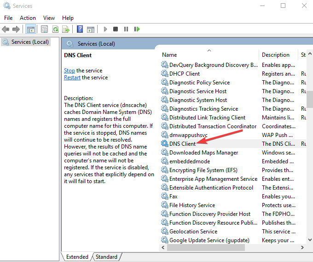The image size is (313, 262).
Task: Open the Properties toolbar icon
Action: (44, 29)
